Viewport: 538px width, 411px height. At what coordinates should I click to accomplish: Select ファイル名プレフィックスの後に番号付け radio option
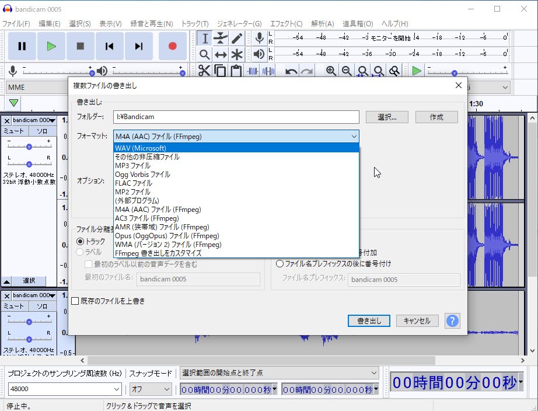pos(280,264)
